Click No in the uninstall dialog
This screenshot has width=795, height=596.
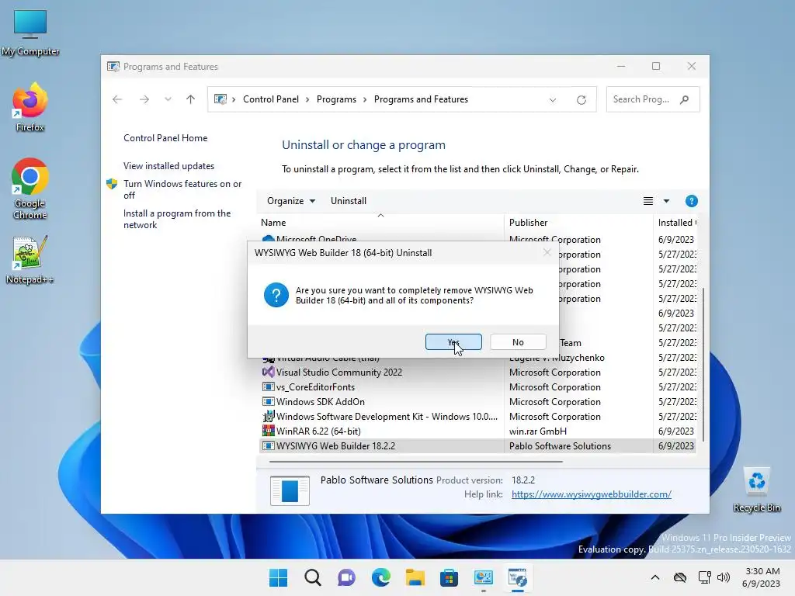518,342
